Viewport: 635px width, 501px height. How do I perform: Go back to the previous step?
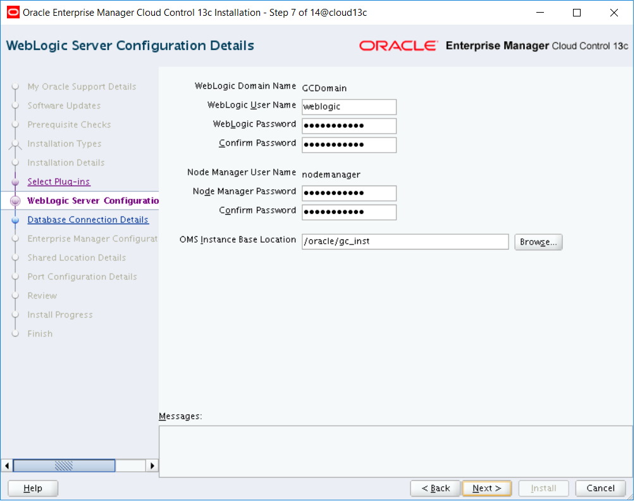click(435, 488)
